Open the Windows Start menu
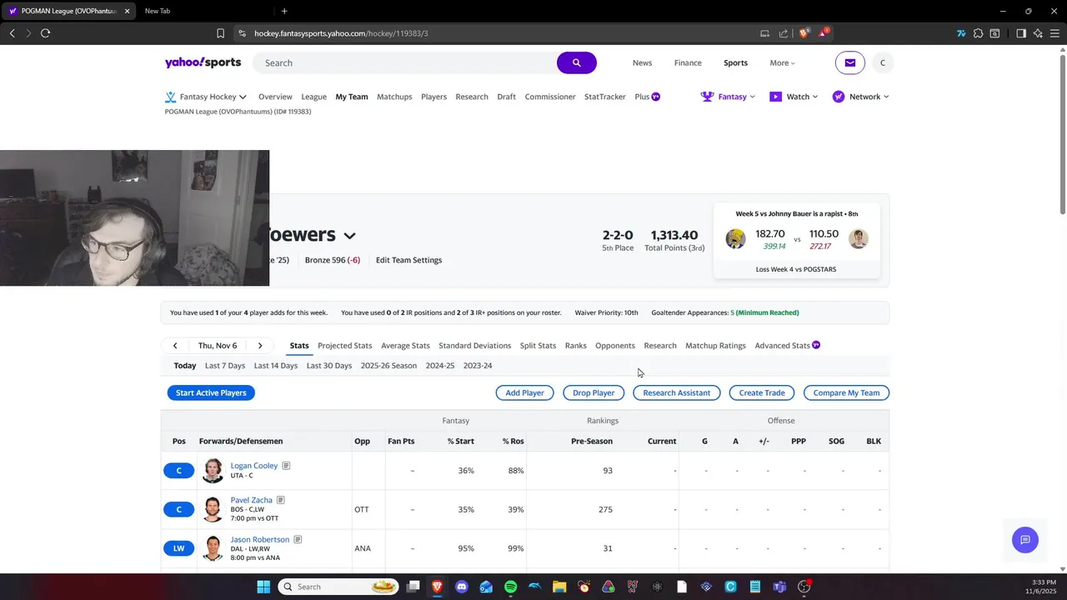 pos(263,587)
